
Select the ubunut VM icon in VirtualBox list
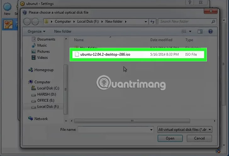[x=8, y=24]
